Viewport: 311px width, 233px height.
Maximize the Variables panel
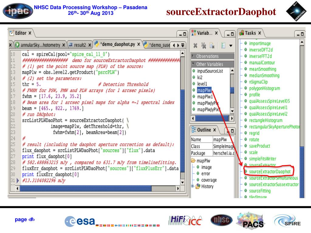[232, 34]
